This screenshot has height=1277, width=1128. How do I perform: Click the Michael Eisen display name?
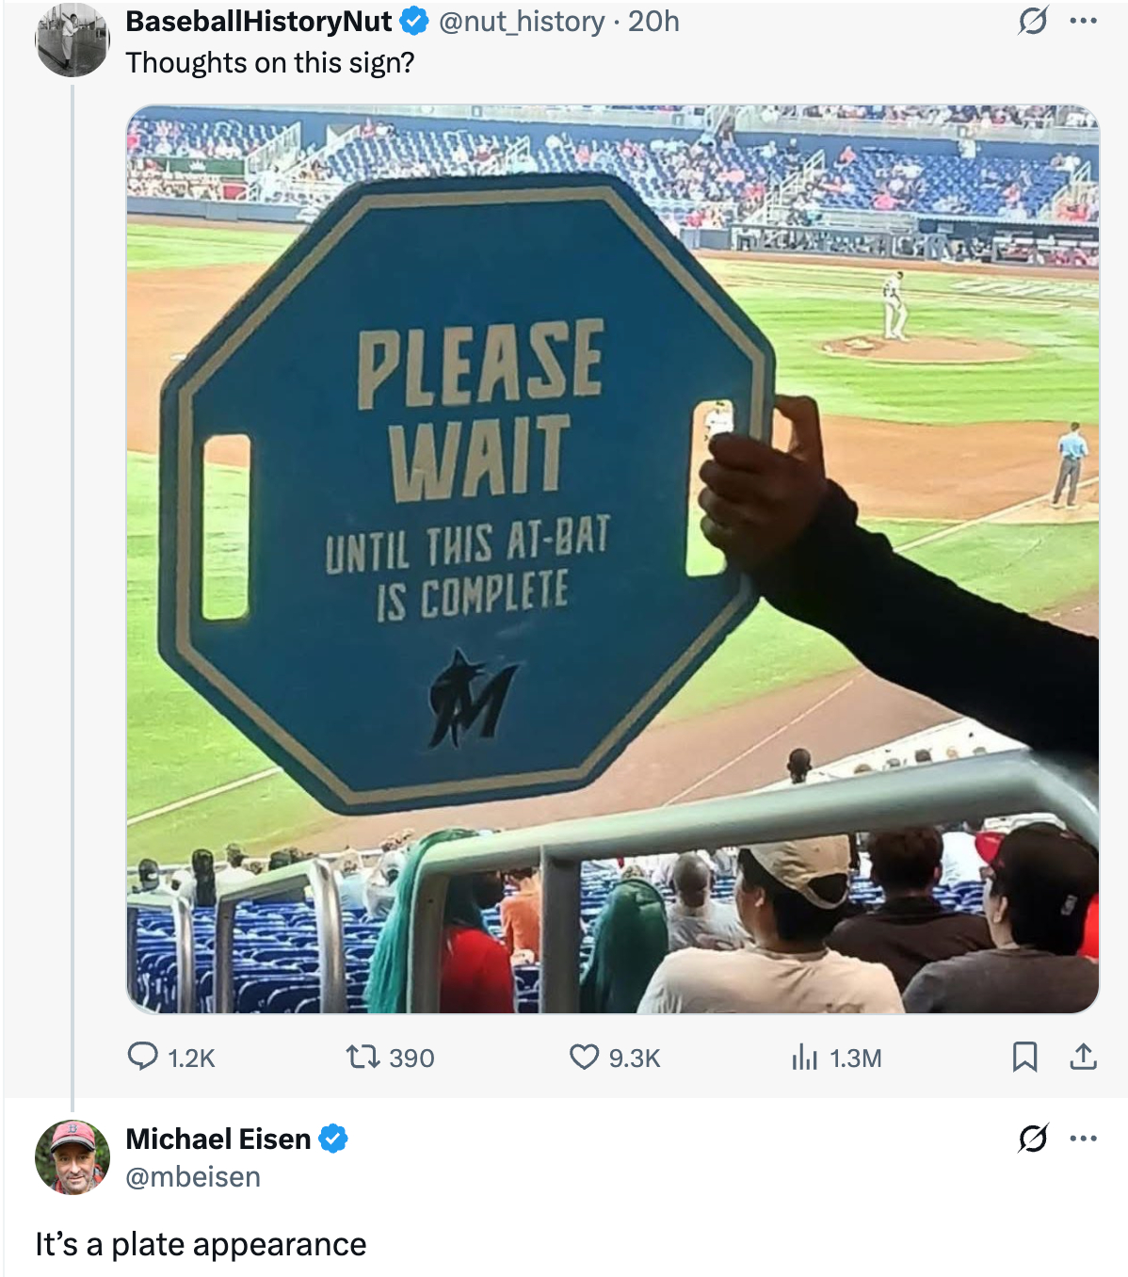(218, 1139)
